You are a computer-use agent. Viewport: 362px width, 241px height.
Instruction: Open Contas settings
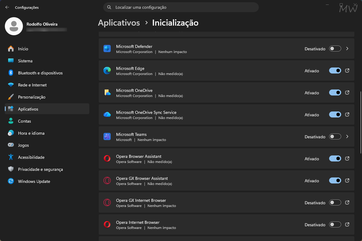(x=47, y=121)
